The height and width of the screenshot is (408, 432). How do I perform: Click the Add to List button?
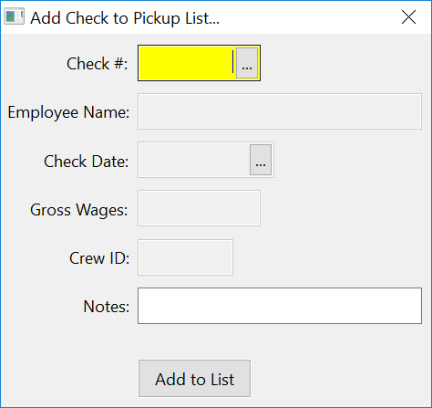(194, 379)
